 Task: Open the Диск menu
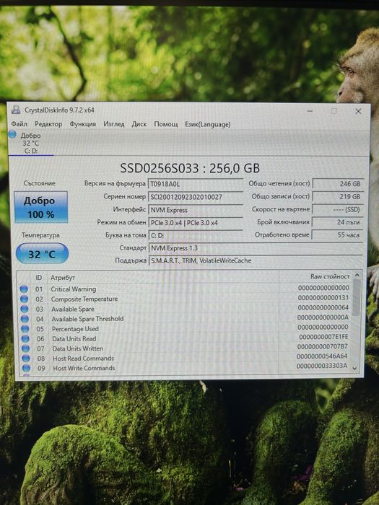pyautogui.click(x=139, y=124)
